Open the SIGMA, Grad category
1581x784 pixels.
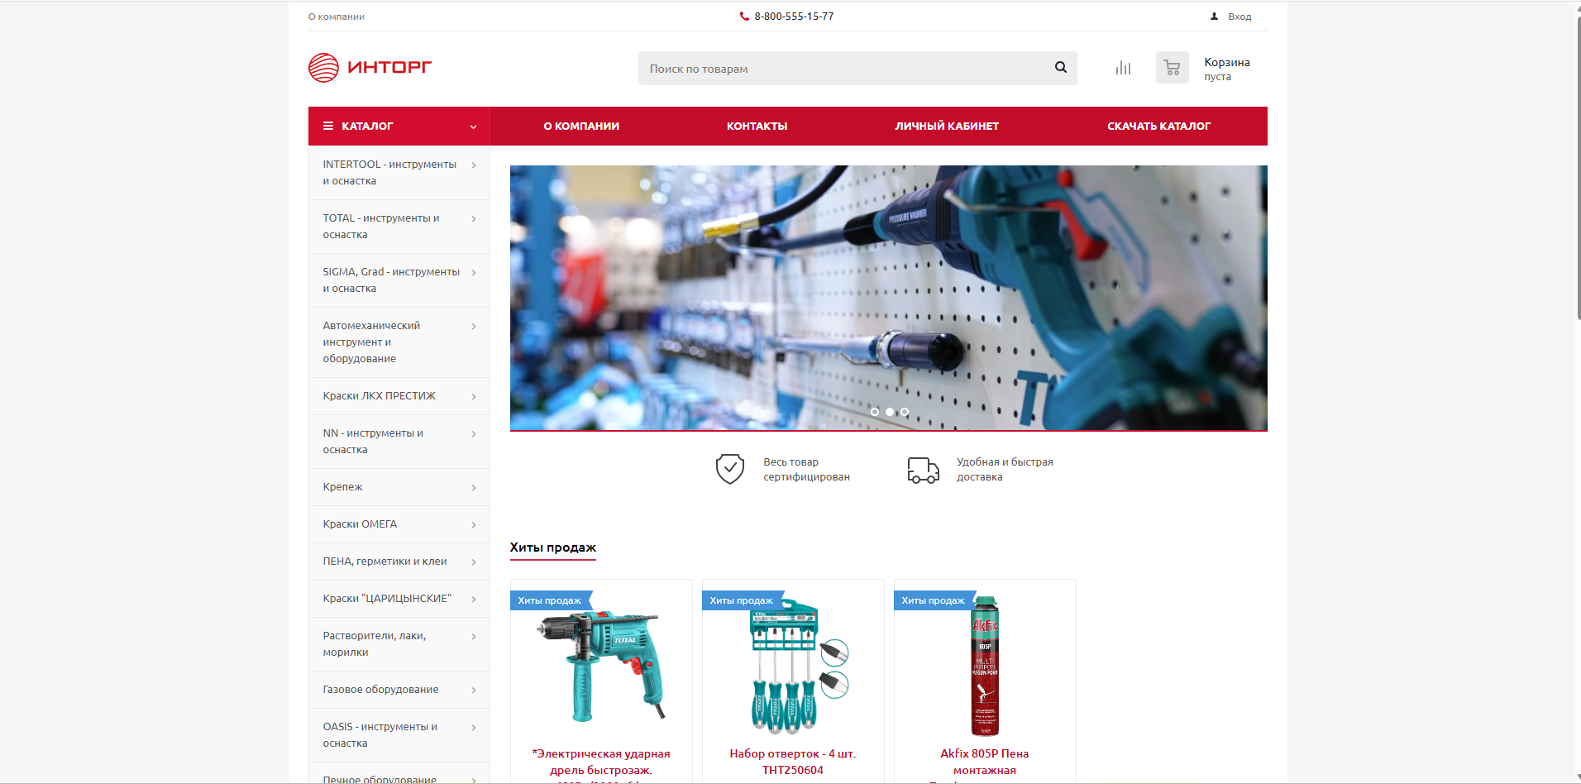click(391, 280)
